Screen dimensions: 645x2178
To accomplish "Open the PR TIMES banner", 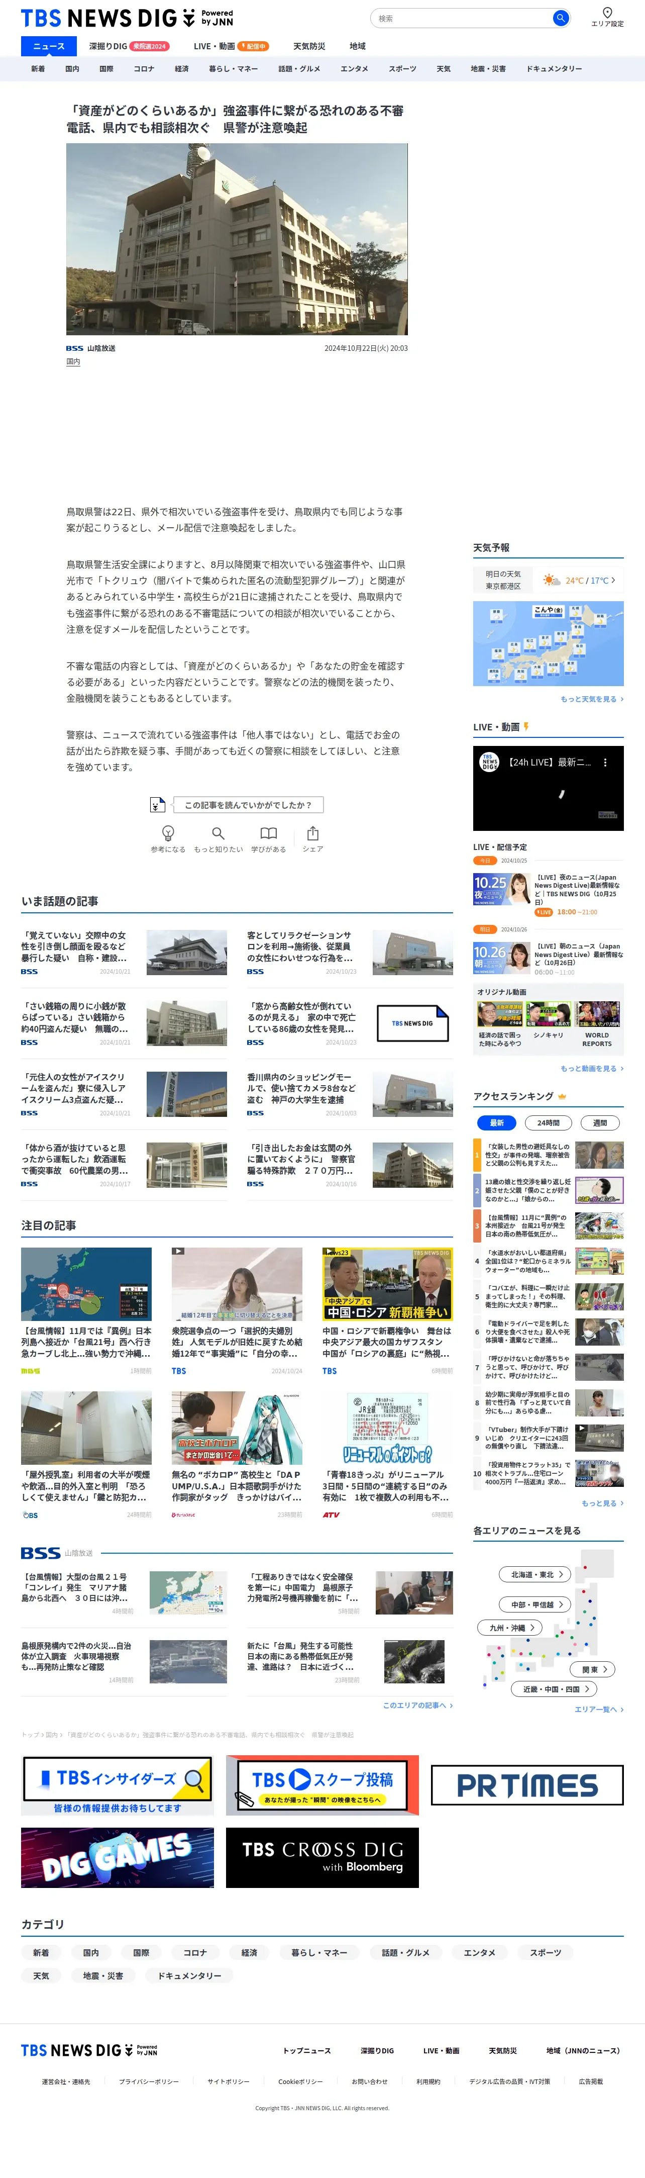I will coord(527,1785).
